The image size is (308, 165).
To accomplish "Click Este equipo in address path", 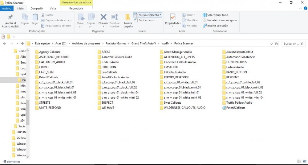I will pos(43,43).
